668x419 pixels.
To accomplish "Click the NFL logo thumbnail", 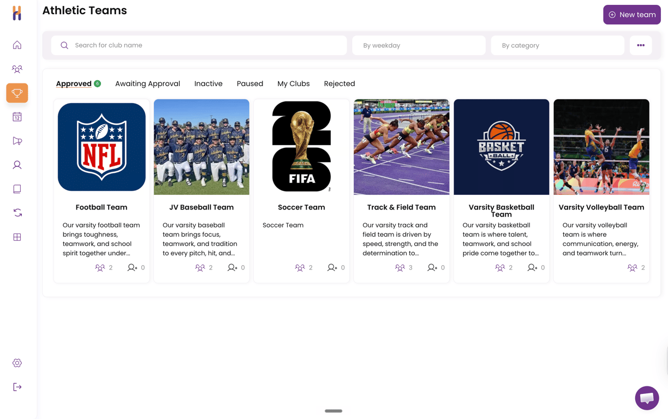I will [102, 147].
